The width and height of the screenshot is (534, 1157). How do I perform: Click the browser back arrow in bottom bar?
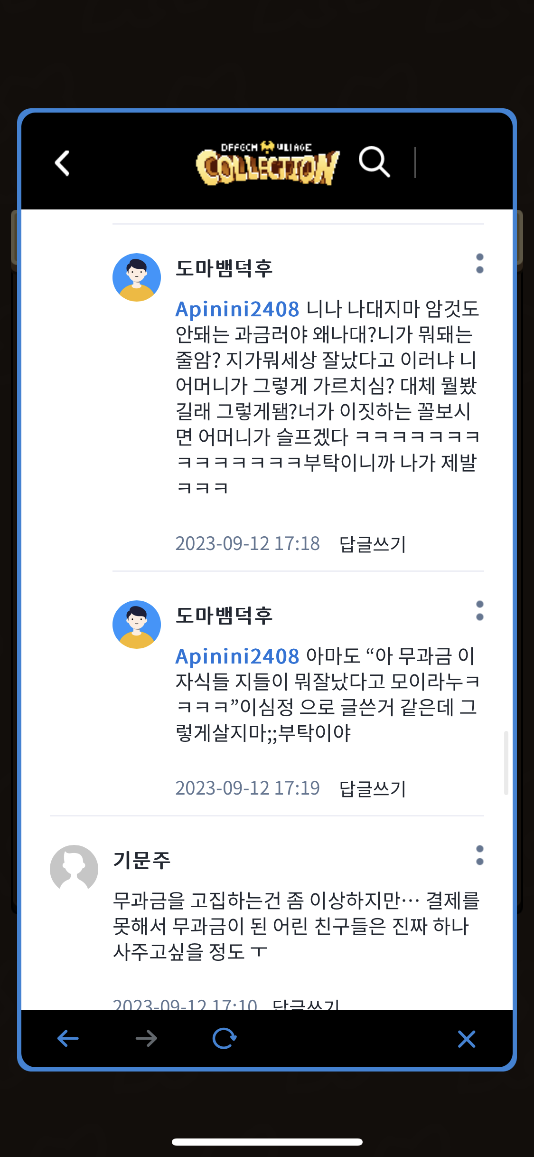[68, 1038]
